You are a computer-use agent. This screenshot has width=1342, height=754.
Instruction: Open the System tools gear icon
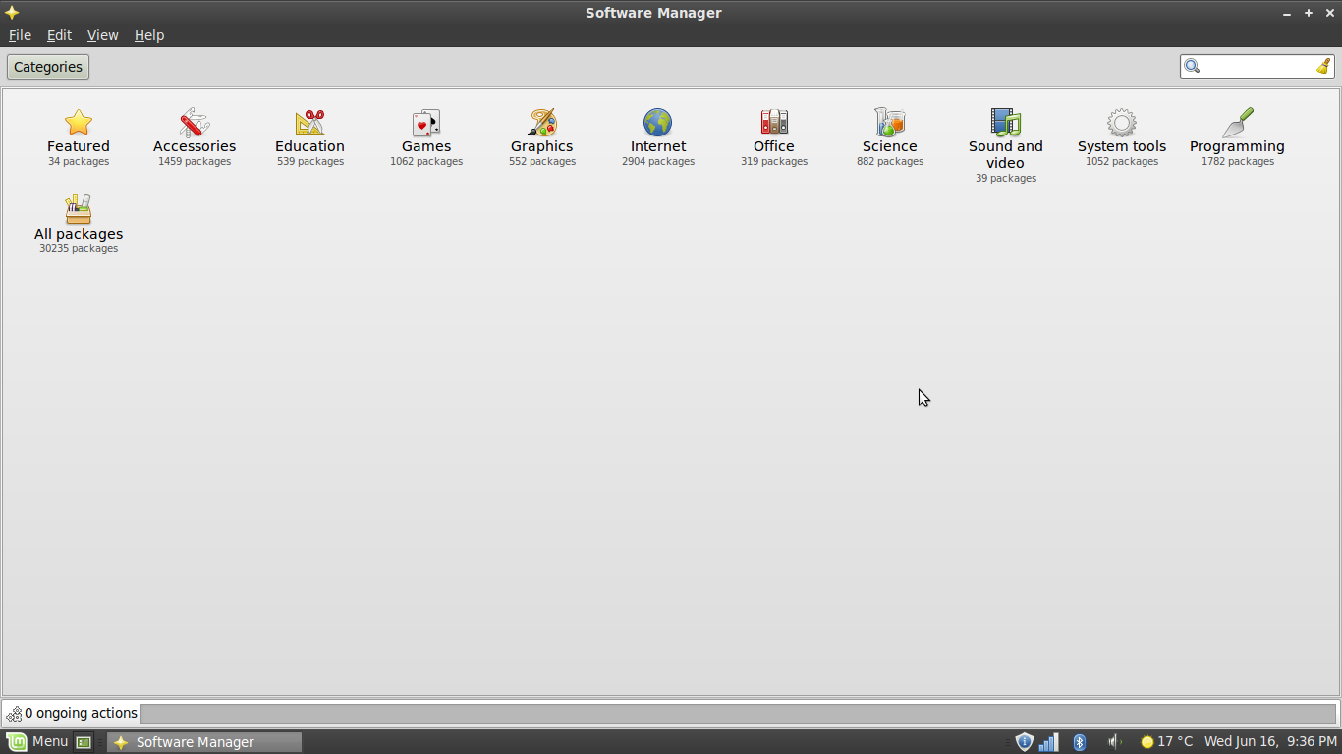pyautogui.click(x=1122, y=122)
